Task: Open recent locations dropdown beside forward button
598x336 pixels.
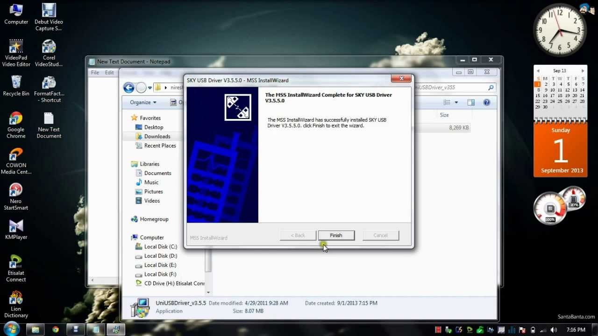Action: [x=150, y=87]
